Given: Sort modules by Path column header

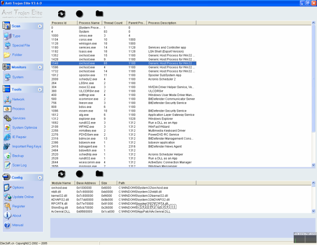Looking at the screenshot, I should pyautogui.click(x=157, y=183).
